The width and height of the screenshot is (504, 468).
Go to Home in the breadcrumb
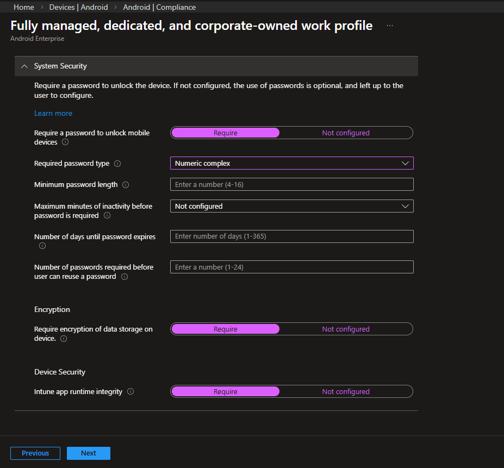click(23, 7)
